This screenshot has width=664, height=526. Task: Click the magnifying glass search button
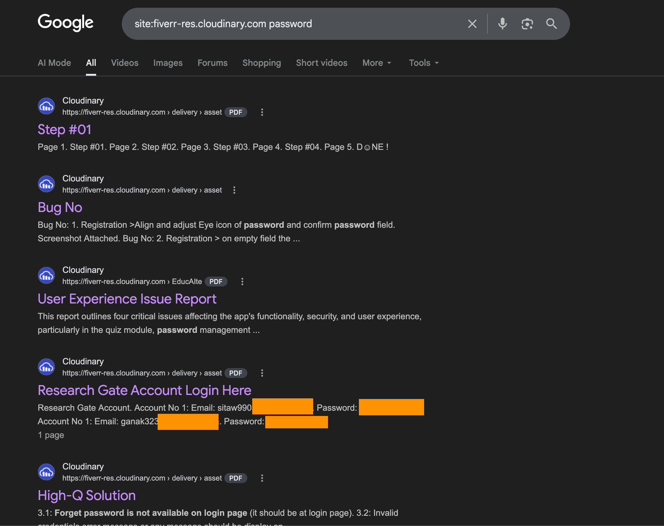551,24
